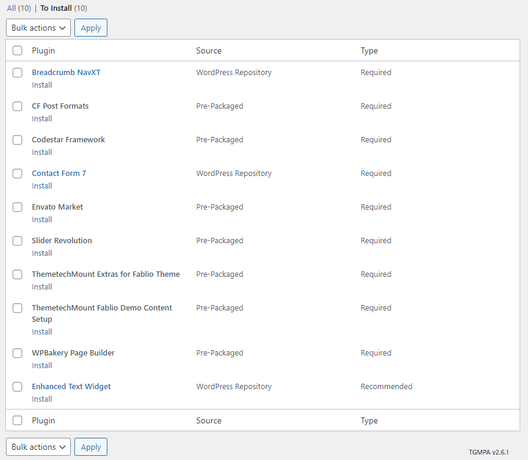Click Install under ThemetechMount Extras for Fablio
Image resolution: width=528 pixels, height=460 pixels.
tap(42, 287)
